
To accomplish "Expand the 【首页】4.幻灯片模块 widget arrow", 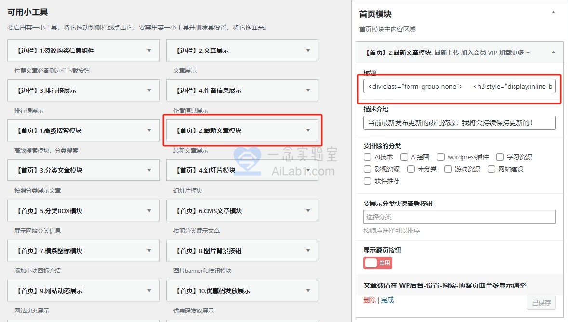I will coord(308,170).
